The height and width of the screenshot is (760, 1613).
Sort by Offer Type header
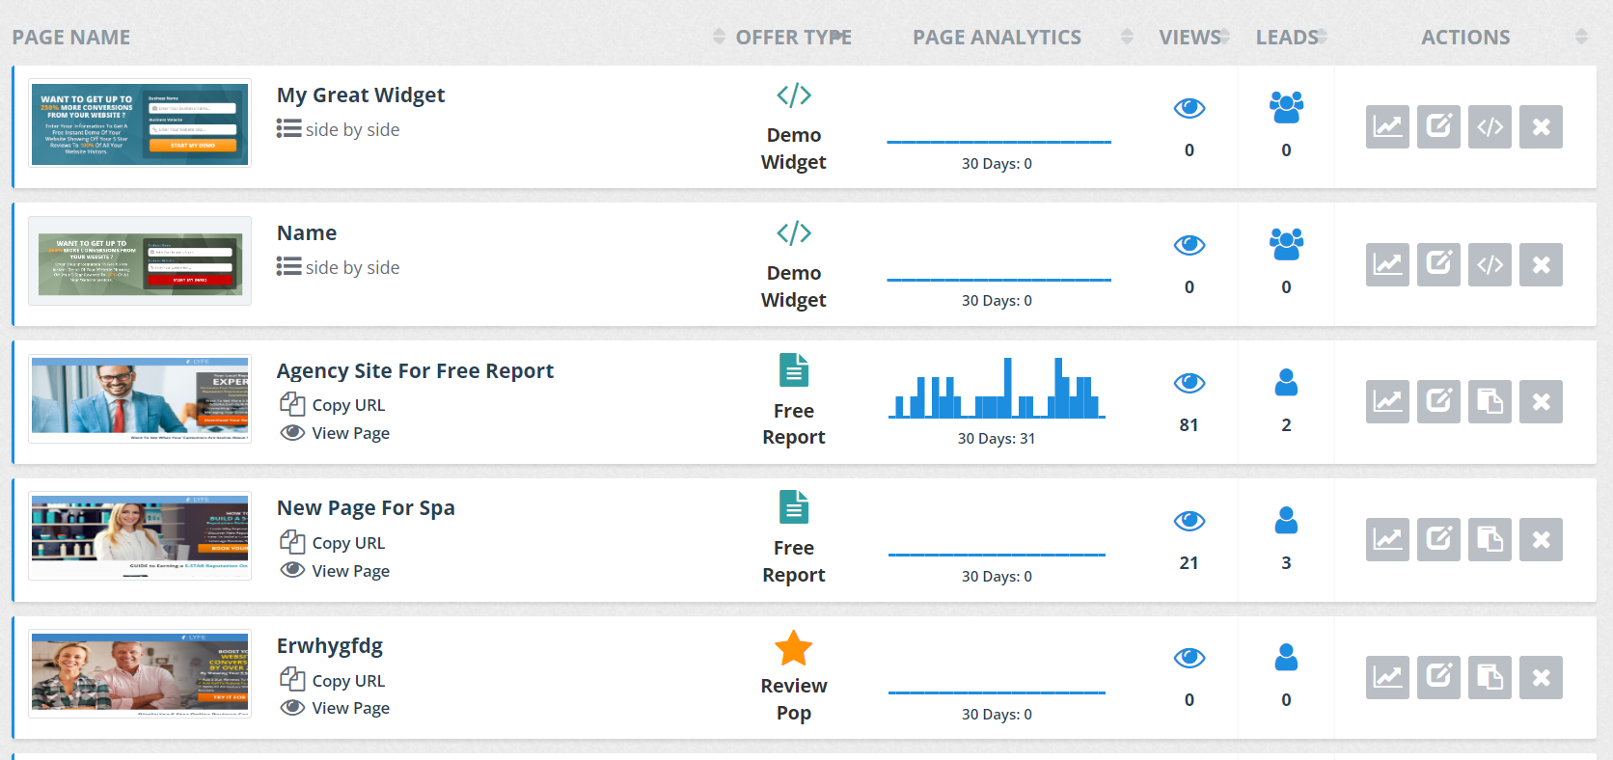pyautogui.click(x=793, y=38)
